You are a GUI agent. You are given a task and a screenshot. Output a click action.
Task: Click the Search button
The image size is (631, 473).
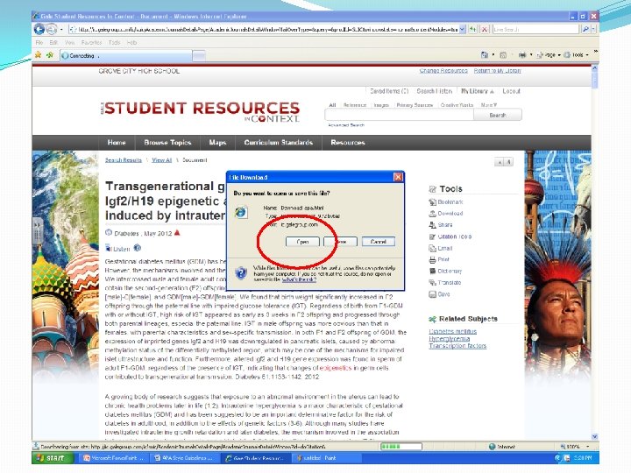pyautogui.click(x=498, y=115)
